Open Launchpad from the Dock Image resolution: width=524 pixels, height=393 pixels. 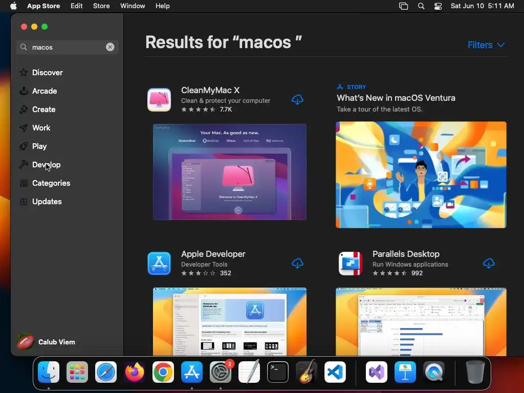[x=77, y=372]
